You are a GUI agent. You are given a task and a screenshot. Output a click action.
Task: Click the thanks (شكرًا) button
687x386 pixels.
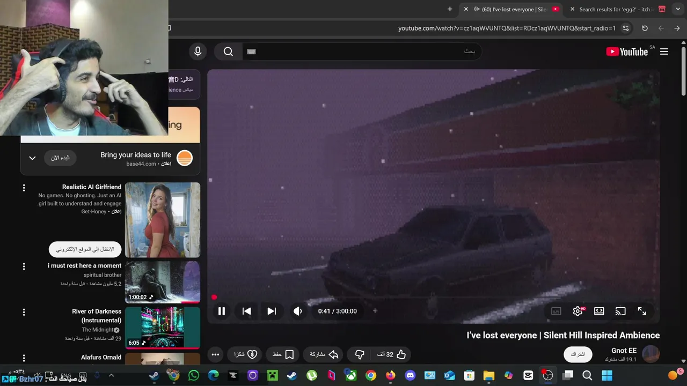[x=245, y=354]
